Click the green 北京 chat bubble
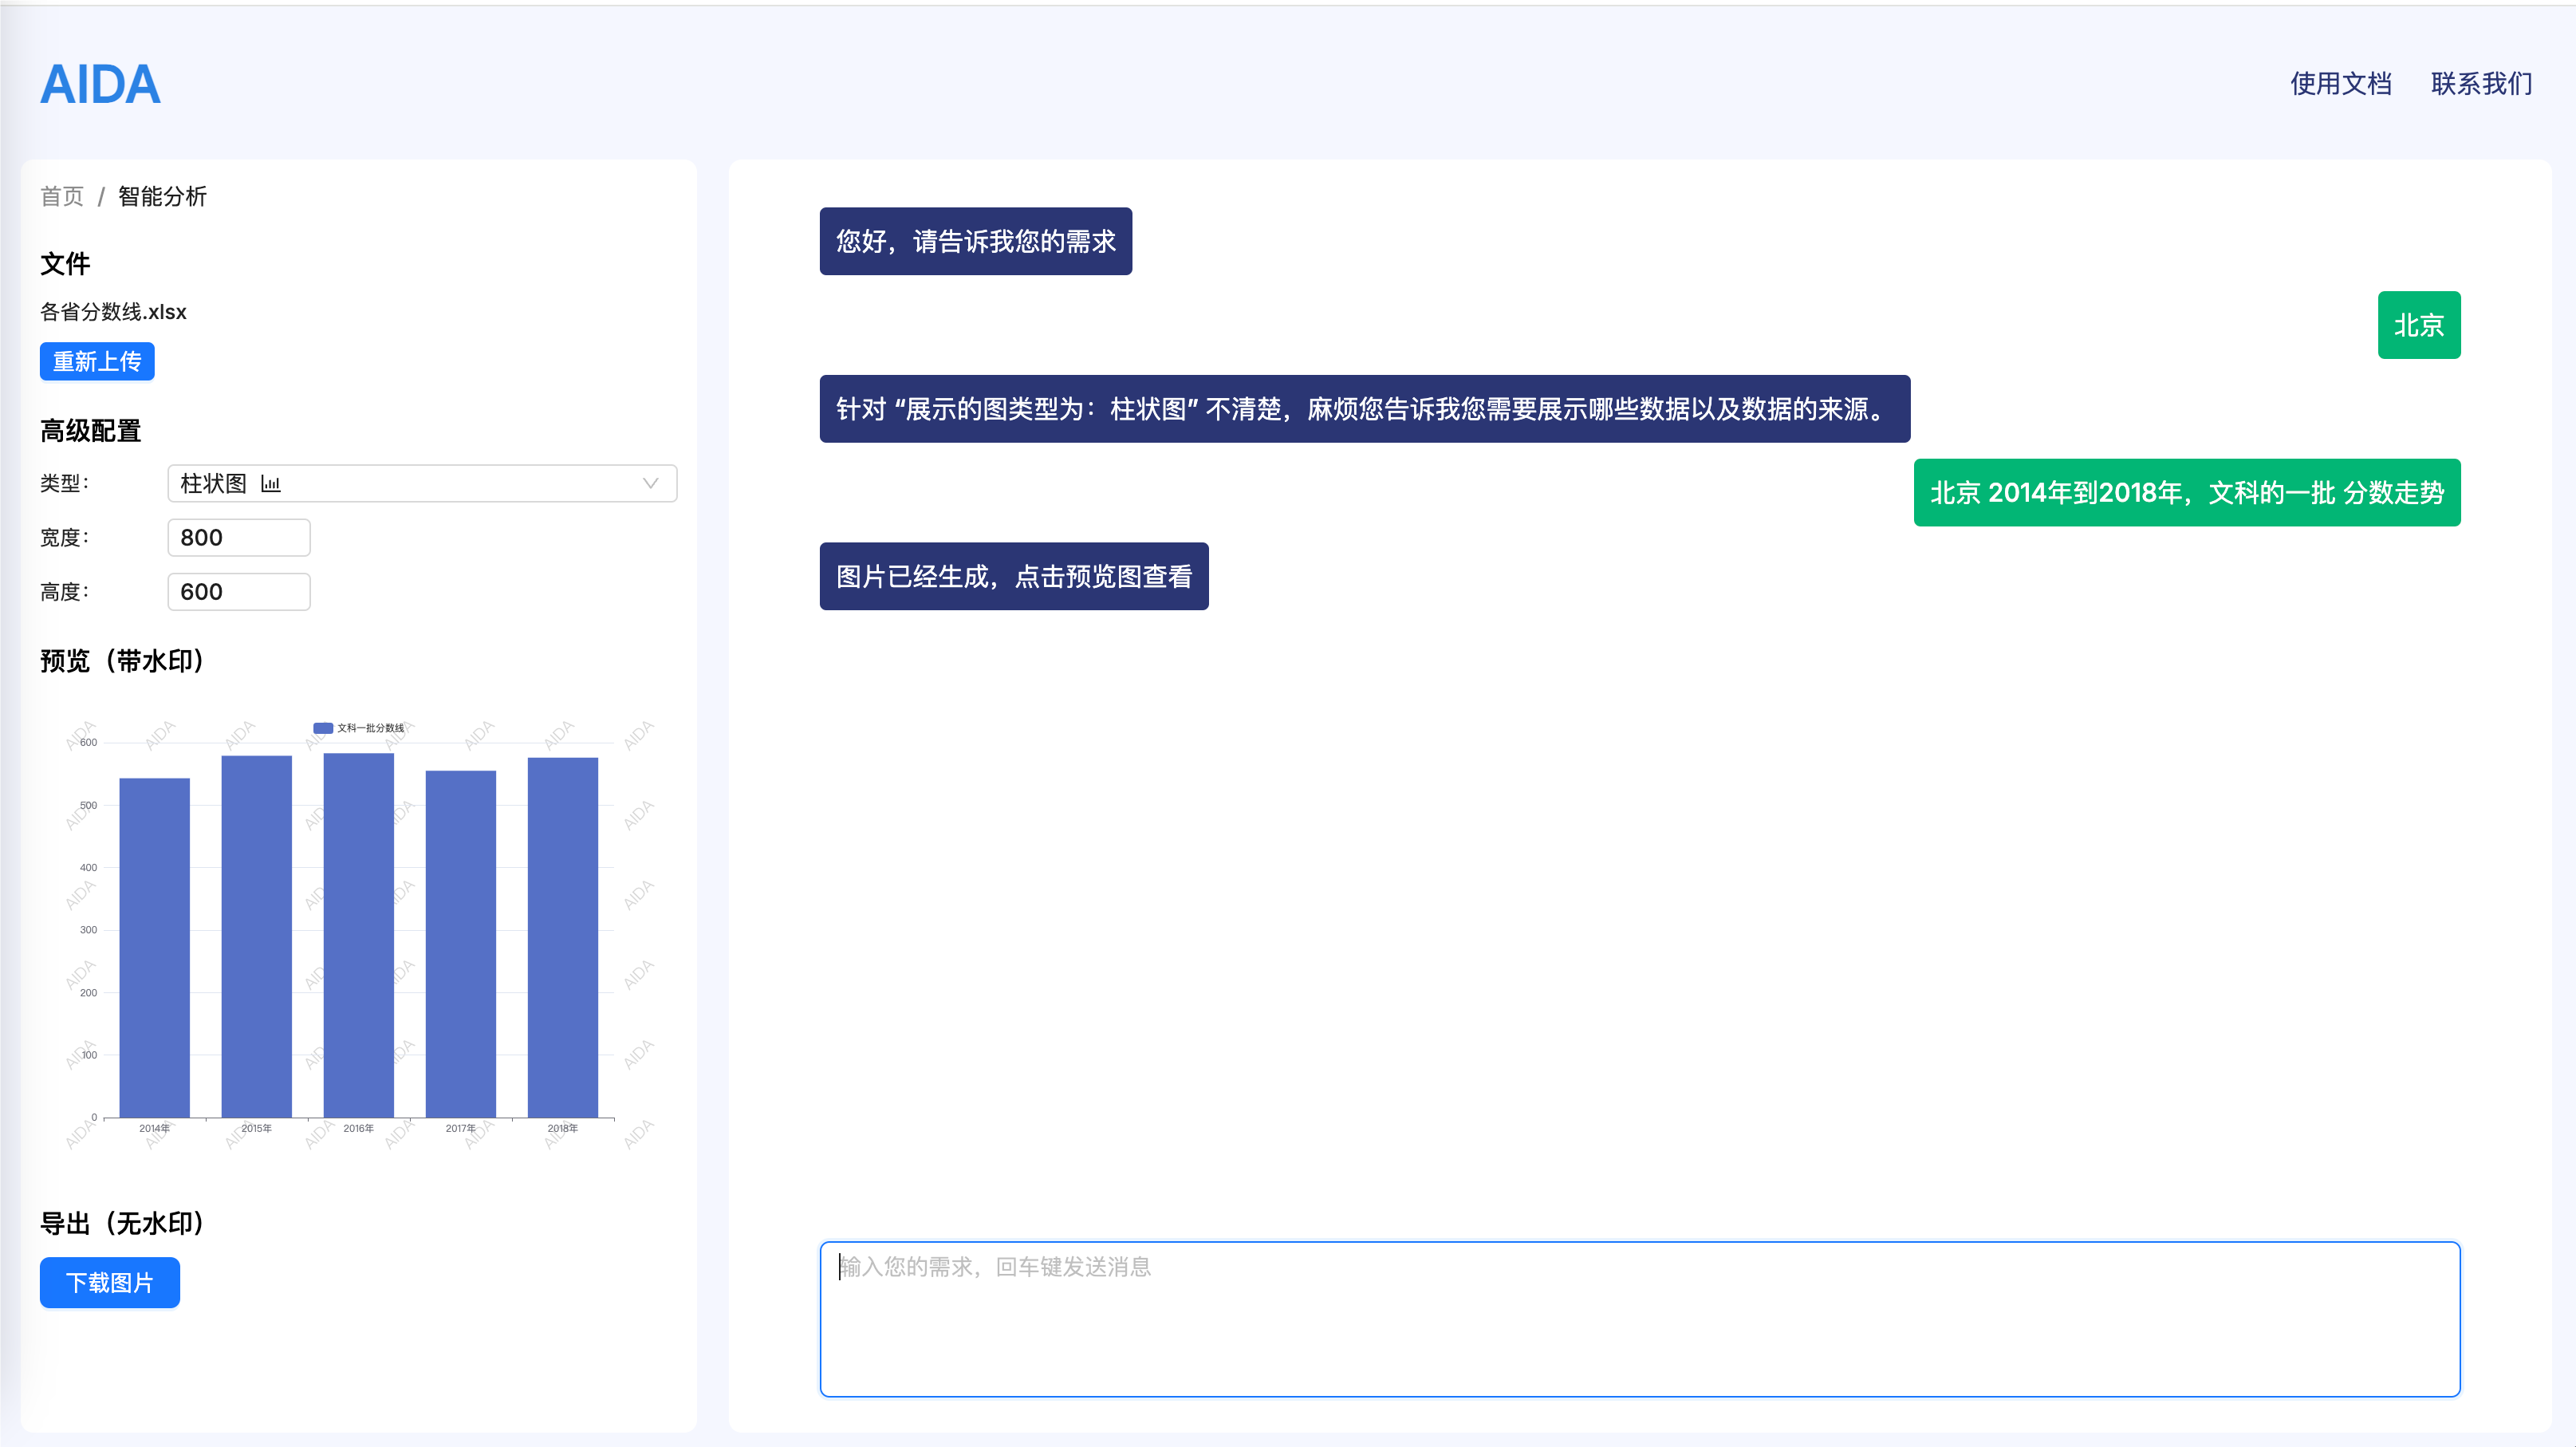The height and width of the screenshot is (1447, 2576). [x=2419, y=324]
